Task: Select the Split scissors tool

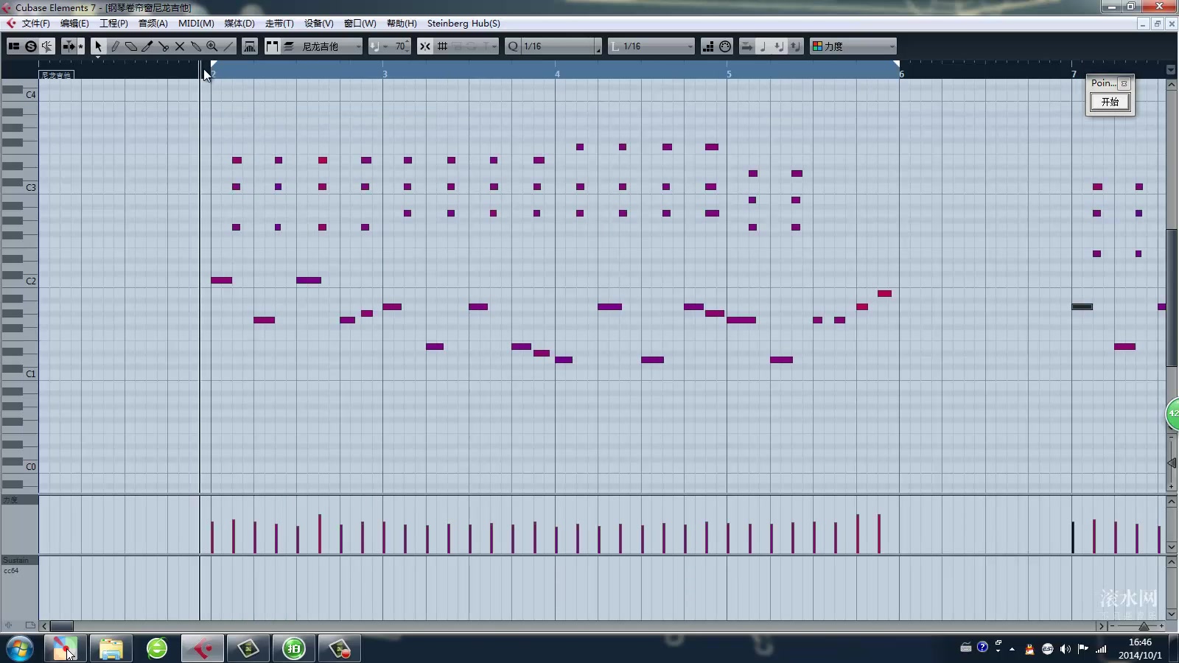Action: [164, 46]
